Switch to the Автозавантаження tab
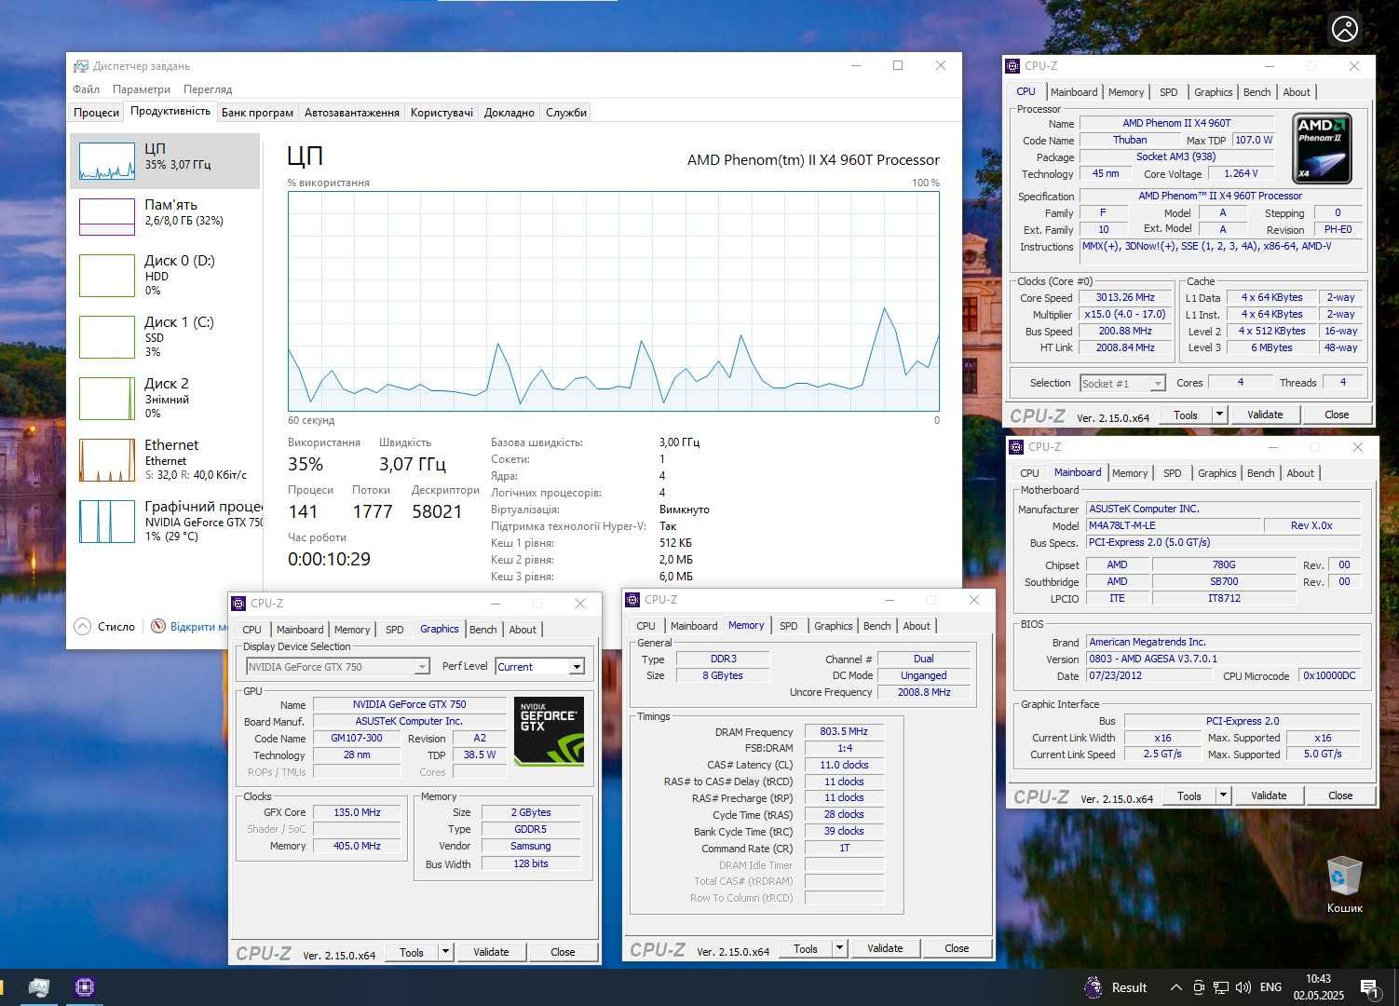 (352, 113)
